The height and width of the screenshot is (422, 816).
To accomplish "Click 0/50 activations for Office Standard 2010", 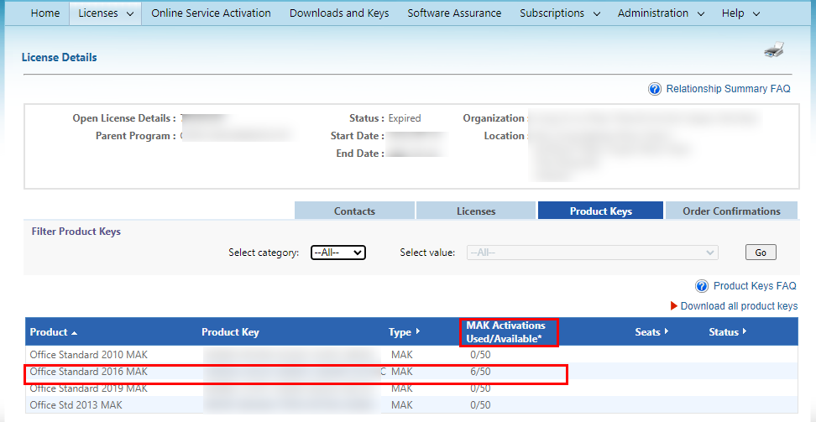I will pyautogui.click(x=480, y=355).
